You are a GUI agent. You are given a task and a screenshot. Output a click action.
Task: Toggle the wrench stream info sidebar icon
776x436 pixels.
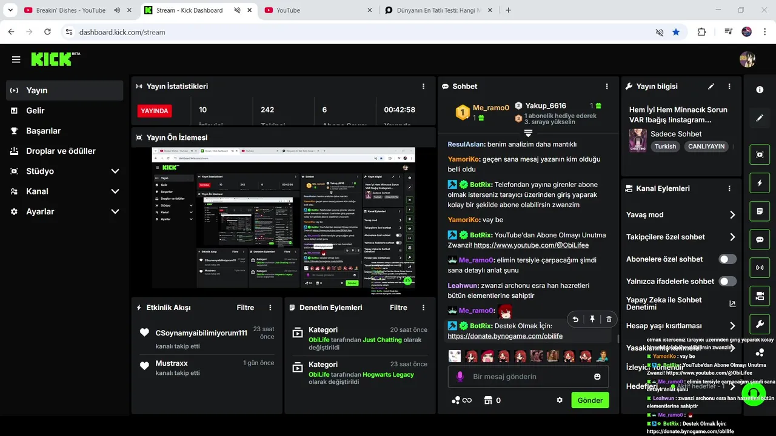(760, 324)
